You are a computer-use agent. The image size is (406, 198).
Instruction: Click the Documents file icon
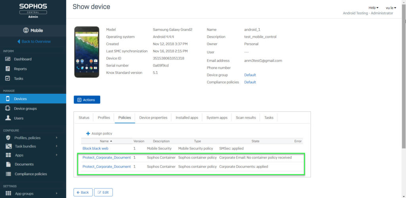8,164
